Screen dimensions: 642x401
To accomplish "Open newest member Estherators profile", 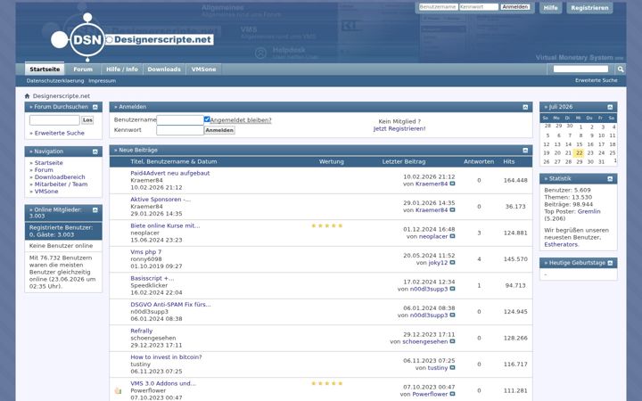I will 561,245.
